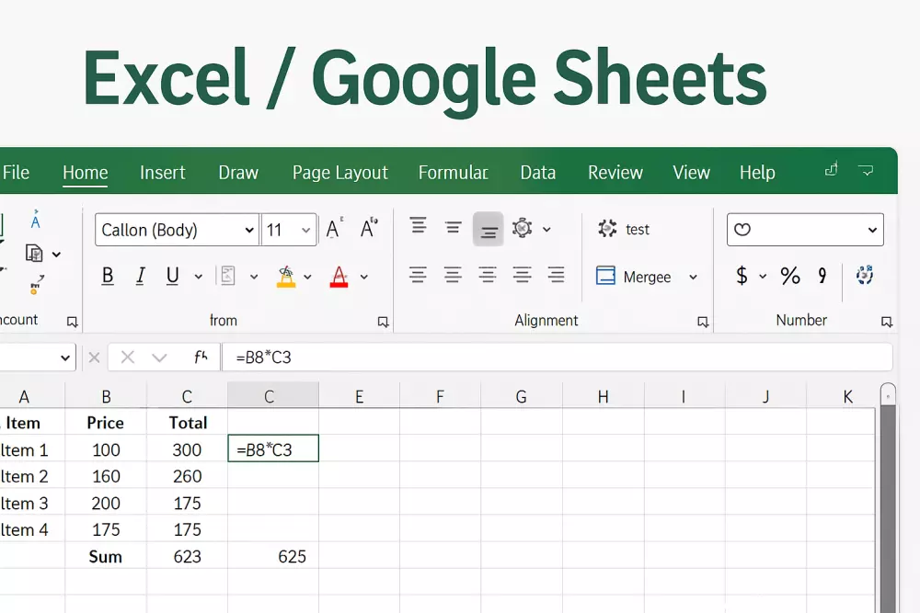Click the fourth alignment icon in lower row
This screenshot has width=920, height=613.
point(522,274)
